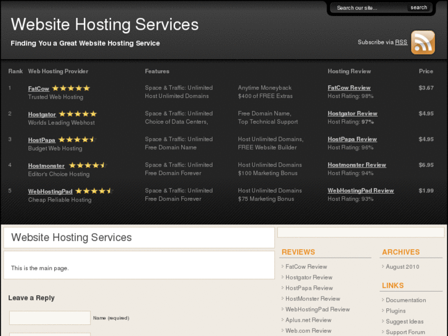Click 'Host Rating: 97%' text

pos(351,122)
